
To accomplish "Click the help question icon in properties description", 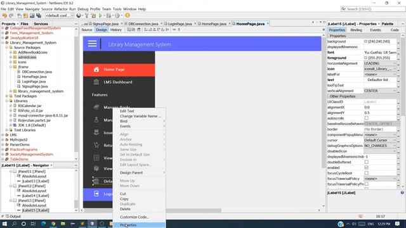I will (402, 193).
